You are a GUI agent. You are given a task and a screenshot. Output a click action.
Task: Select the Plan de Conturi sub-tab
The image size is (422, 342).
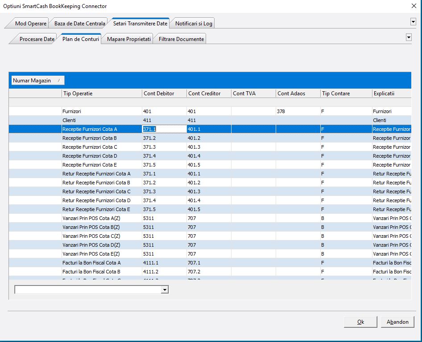click(x=80, y=39)
